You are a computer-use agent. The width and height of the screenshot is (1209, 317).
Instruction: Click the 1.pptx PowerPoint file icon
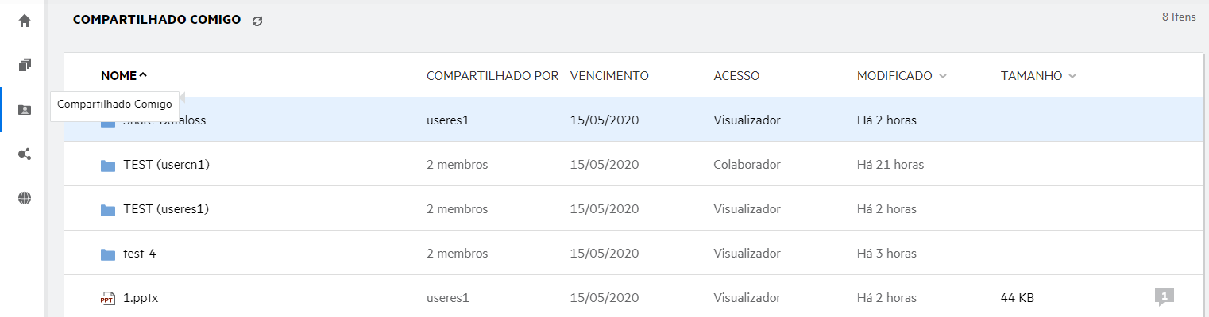[x=108, y=299]
